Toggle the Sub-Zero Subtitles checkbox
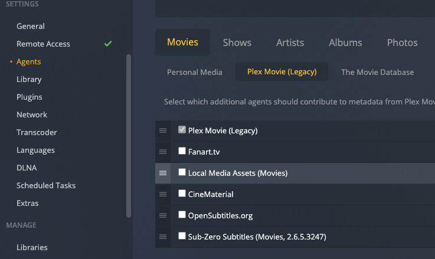Viewport: 435px width, 259px height. 182,236
